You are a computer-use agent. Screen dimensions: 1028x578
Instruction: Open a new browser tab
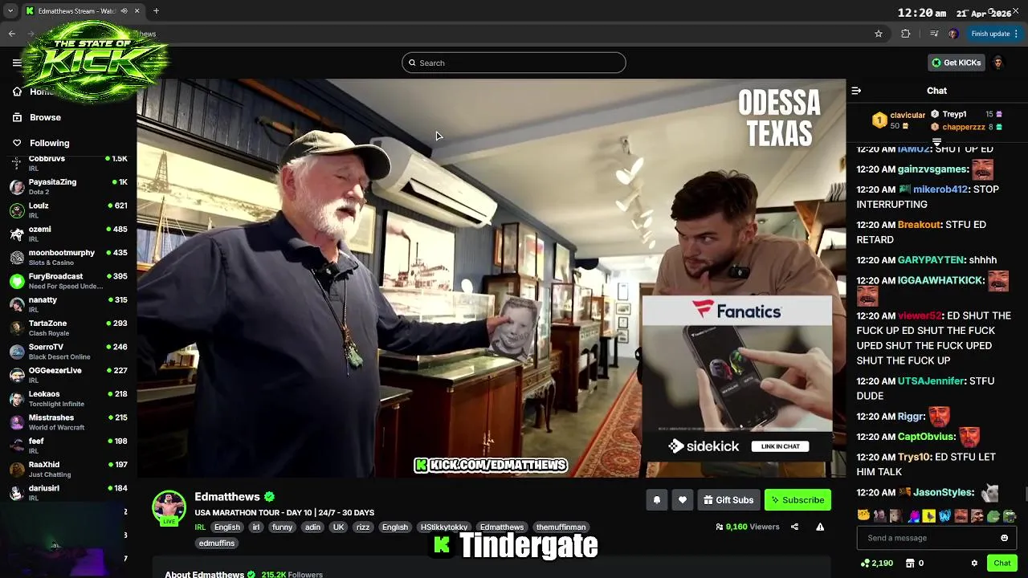coord(156,11)
